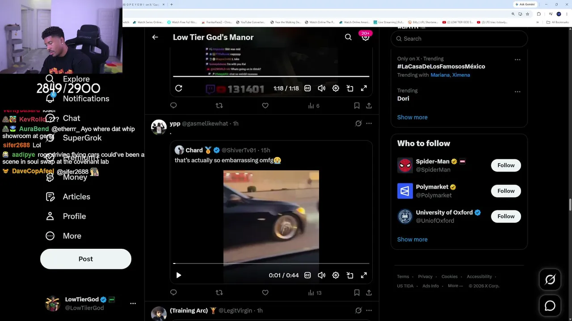Enter fullscreen on the 1:18 video

(364, 88)
